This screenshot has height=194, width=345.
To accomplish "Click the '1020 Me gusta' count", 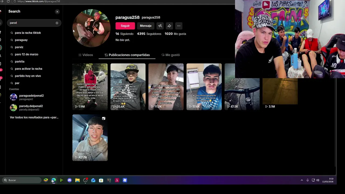I will tap(175, 34).
